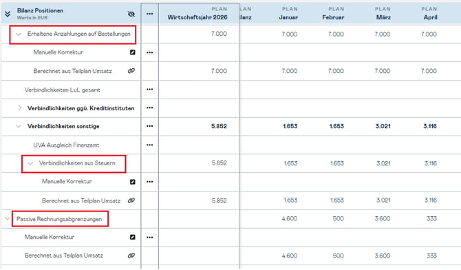Open three-dot menu for Passive Rechnungsabgrenzungen Manuelle Korrektur
461x270 pixels.
149,238
